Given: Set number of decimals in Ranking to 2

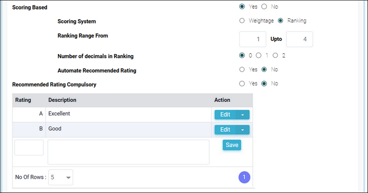Looking at the screenshot, I should pos(275,55).
